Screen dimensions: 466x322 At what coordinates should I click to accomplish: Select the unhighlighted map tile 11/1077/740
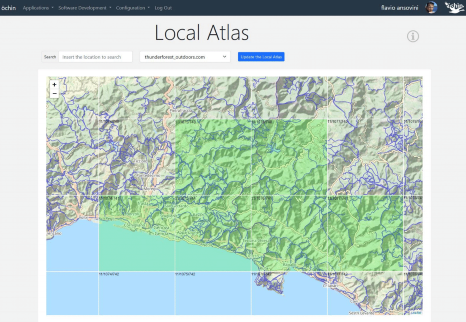(365, 157)
